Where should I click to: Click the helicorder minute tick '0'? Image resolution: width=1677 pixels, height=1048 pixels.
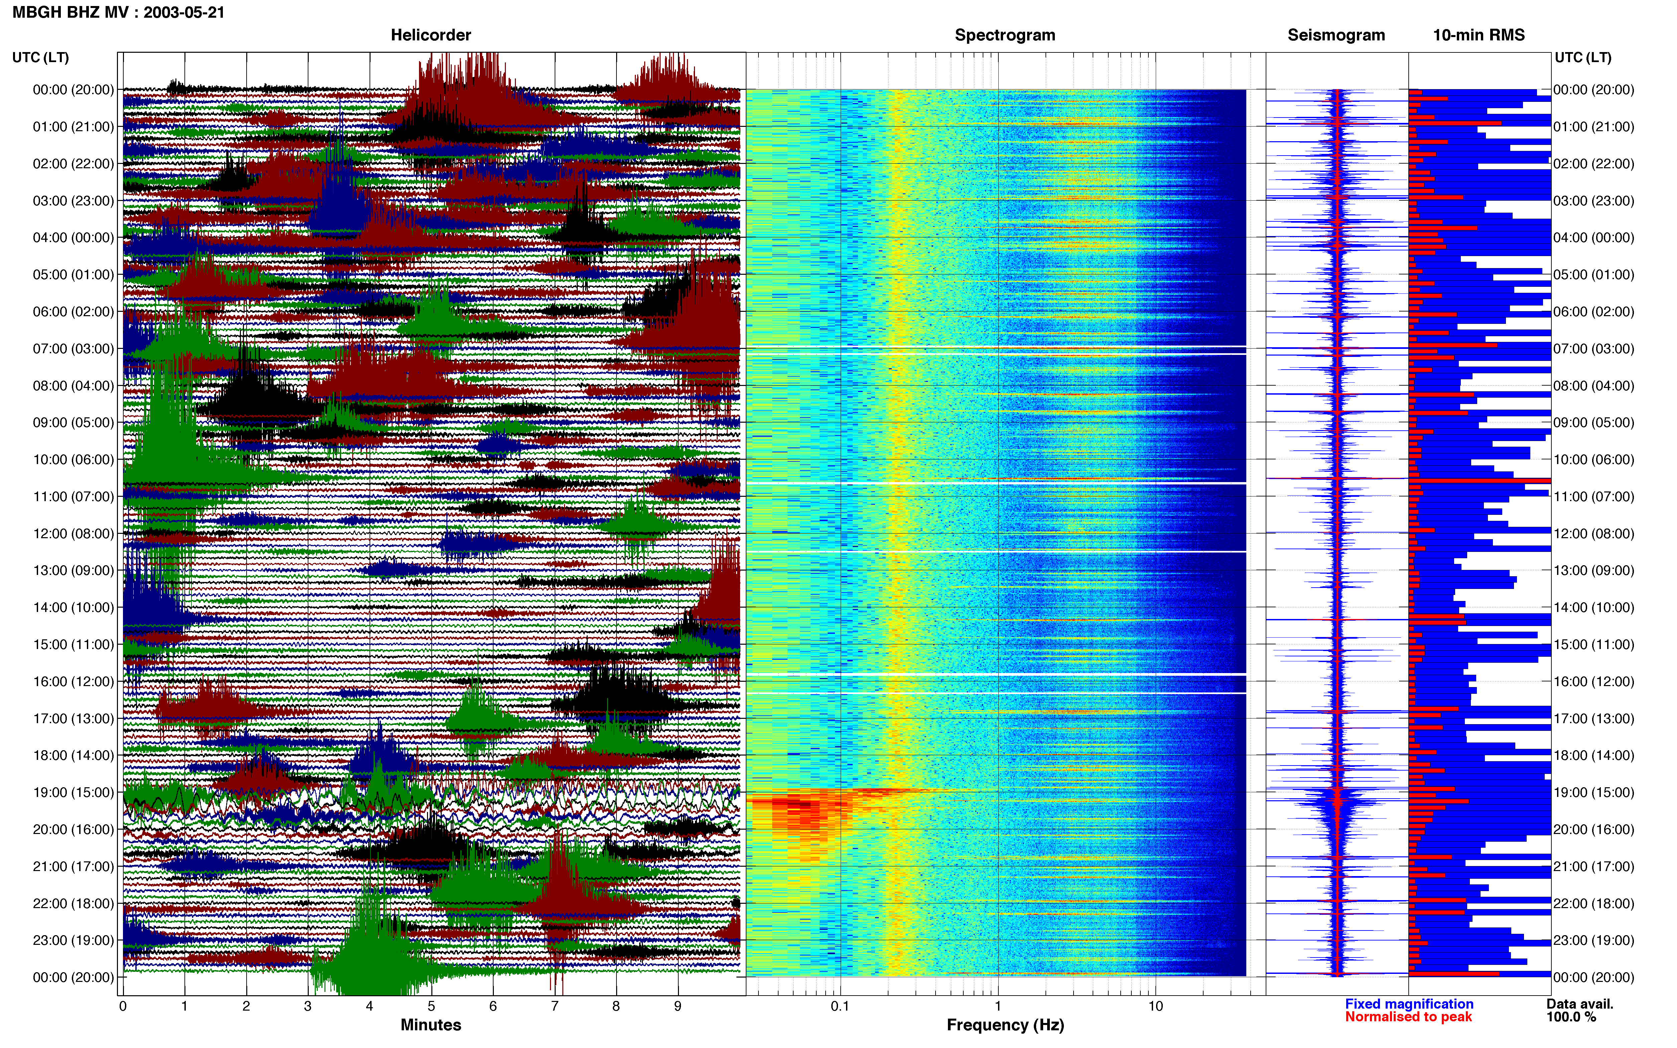pos(123,1006)
